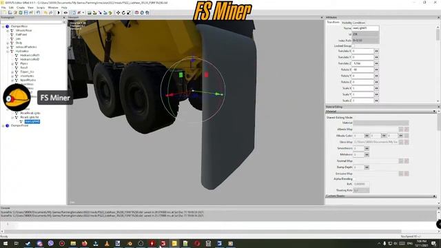Expand the DumperFront root node
The height and width of the screenshot is (248, 441).
[3, 126]
